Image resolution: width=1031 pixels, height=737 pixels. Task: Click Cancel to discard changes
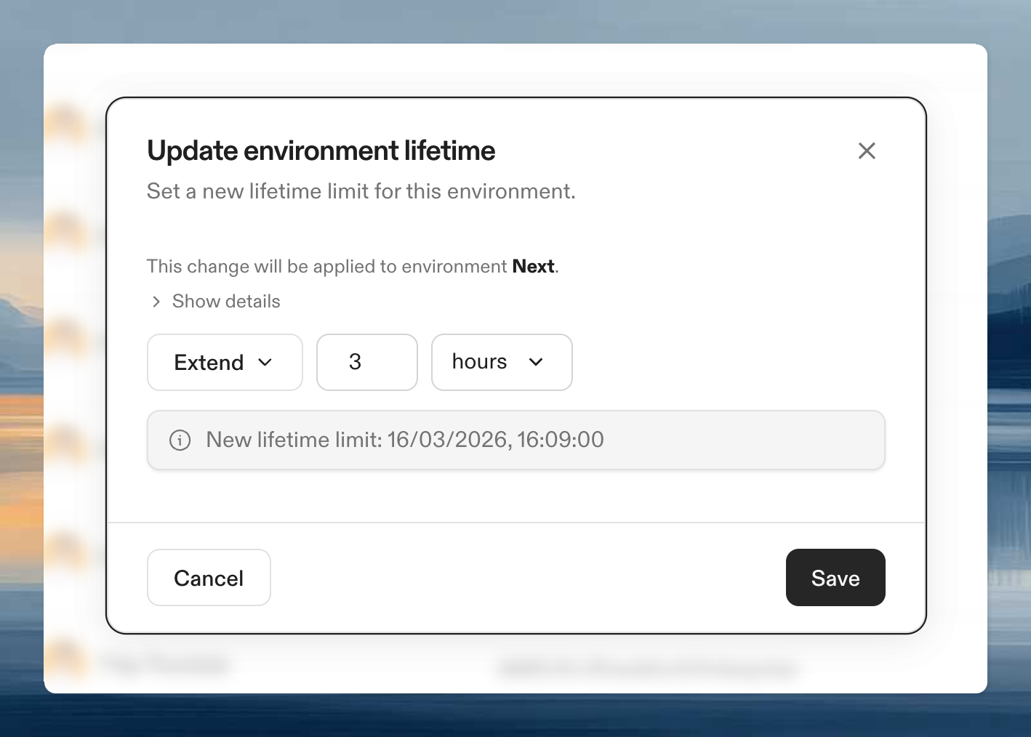[209, 577]
